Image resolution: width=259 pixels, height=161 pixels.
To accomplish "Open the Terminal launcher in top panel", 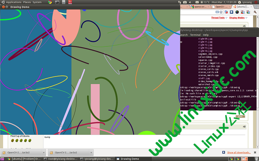I will [x=57, y=2].
